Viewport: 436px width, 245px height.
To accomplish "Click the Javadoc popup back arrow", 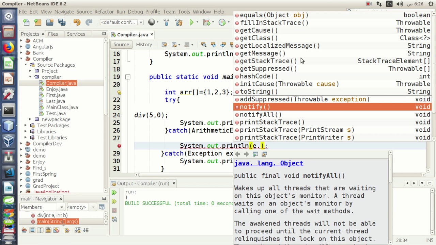I will [x=237, y=154].
